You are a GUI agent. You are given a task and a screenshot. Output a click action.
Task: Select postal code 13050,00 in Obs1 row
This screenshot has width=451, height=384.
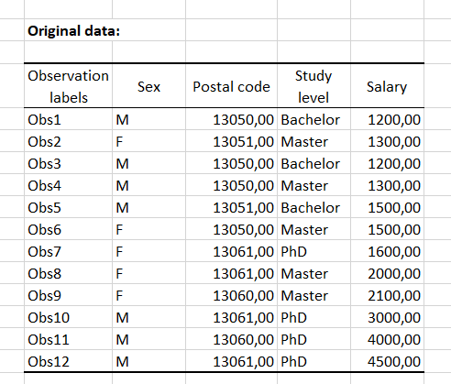point(231,119)
